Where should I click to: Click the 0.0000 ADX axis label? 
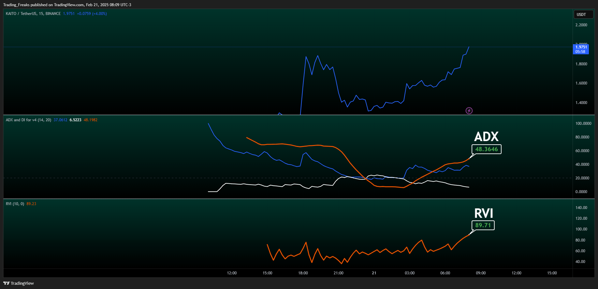pos(581,192)
